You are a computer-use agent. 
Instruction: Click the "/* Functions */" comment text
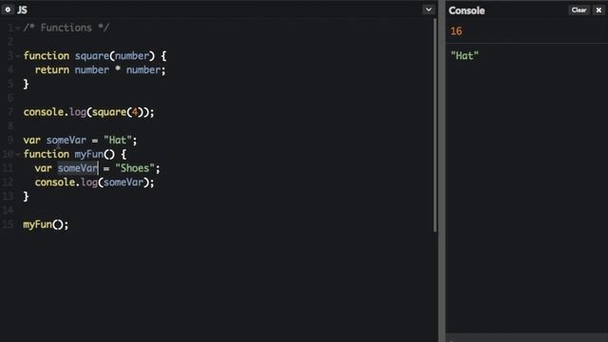click(66, 28)
